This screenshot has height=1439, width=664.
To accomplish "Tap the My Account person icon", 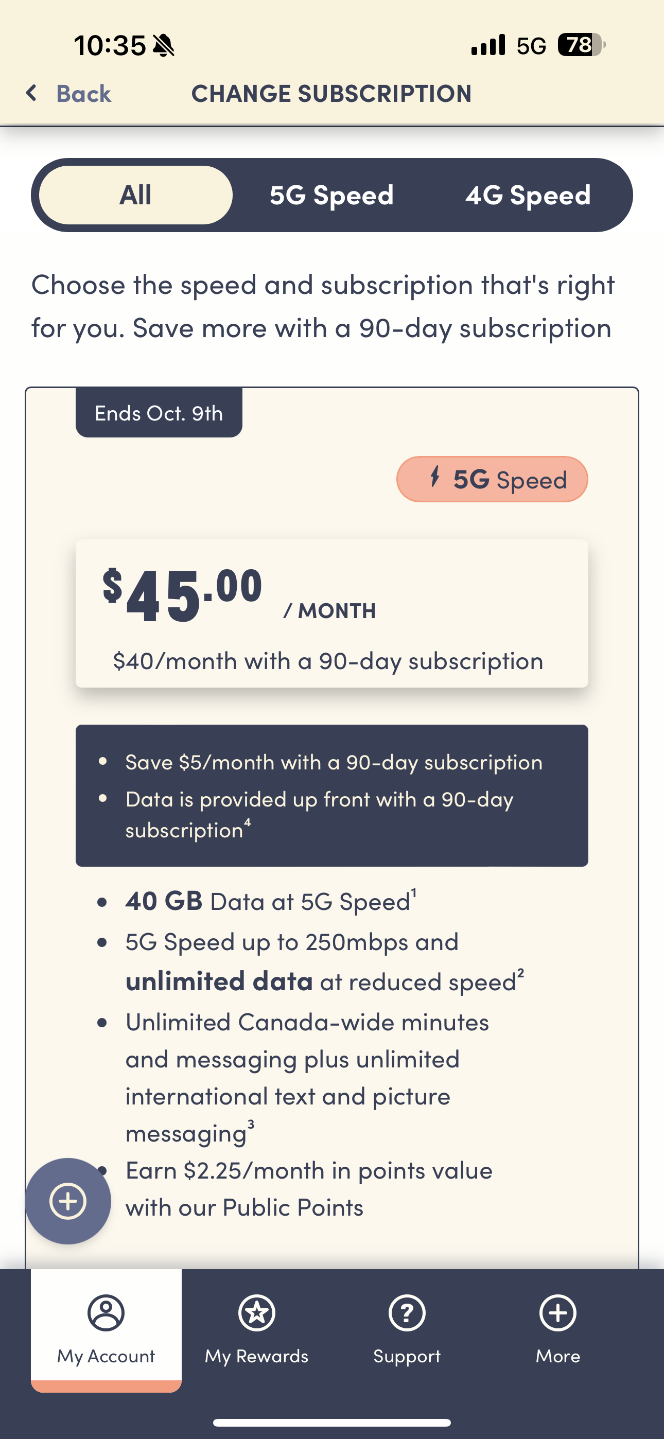I will tap(105, 1313).
